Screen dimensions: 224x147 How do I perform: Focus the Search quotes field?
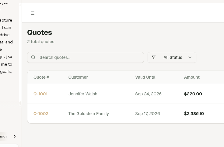point(86,57)
